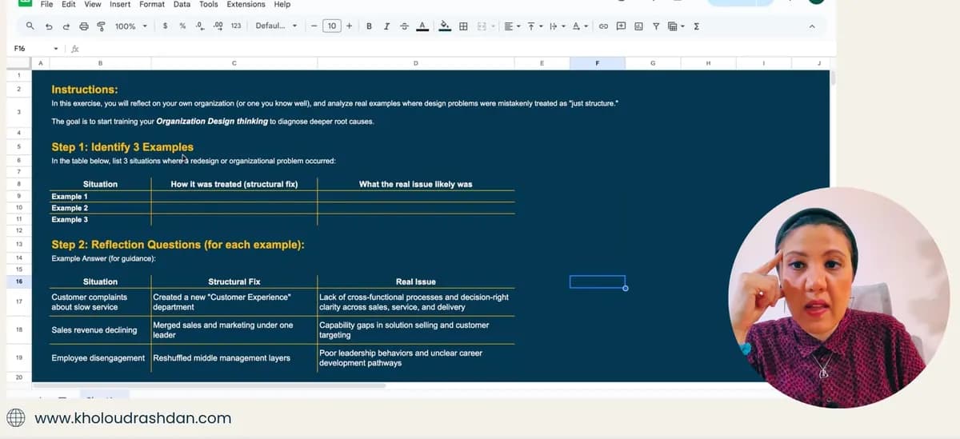Click the name box showing F16

[21, 49]
